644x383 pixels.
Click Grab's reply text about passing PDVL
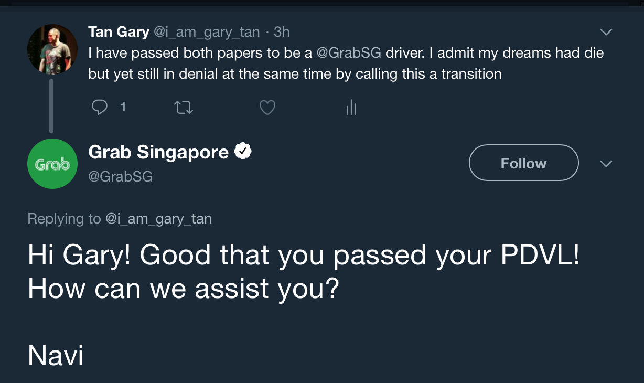point(304,272)
